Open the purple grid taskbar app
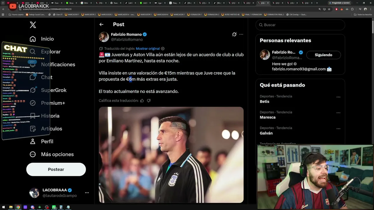Screen dimensions: 374x210 coord(25,207)
